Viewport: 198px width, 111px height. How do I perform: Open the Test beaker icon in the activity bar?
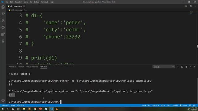(3, 41)
